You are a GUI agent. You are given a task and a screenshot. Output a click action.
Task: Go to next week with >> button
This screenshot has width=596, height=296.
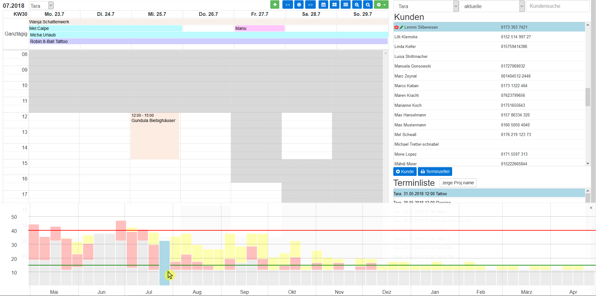coord(310,5)
